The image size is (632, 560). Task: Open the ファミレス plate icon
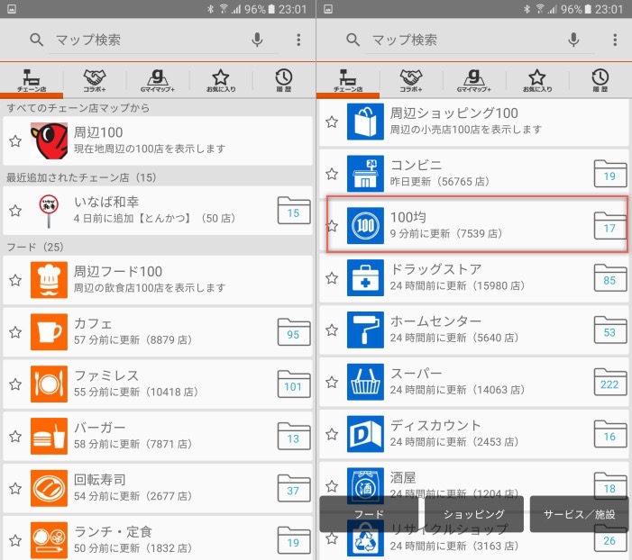tap(49, 384)
